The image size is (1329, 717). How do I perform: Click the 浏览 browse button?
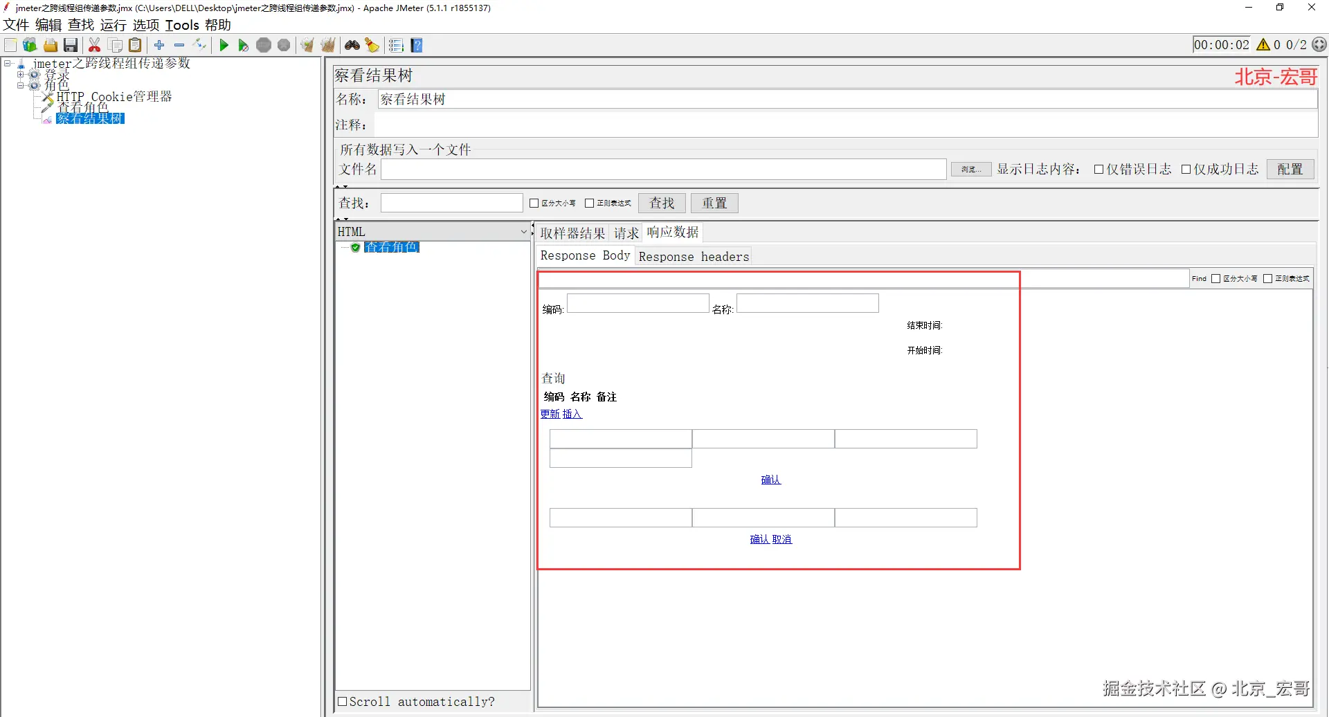click(971, 170)
